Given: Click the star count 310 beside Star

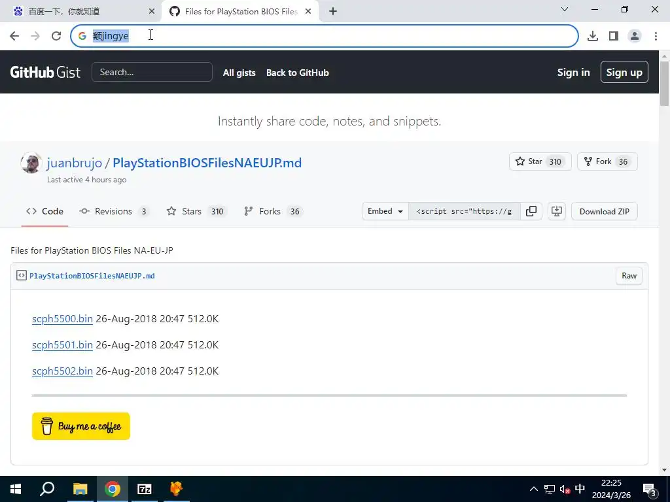Looking at the screenshot, I should (555, 162).
